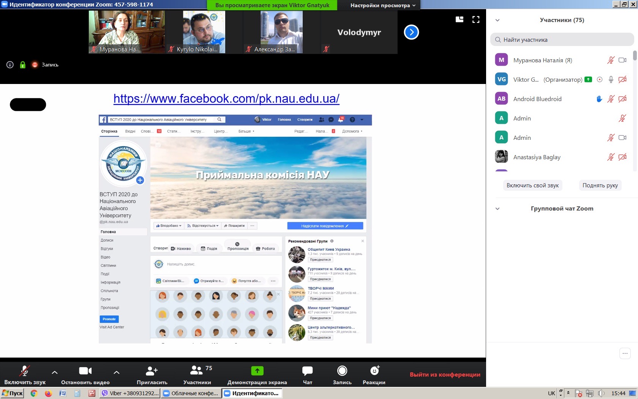Image resolution: width=638 pixels, height=399 pixels.
Task: Click the meeting info icon
Action: [10, 65]
